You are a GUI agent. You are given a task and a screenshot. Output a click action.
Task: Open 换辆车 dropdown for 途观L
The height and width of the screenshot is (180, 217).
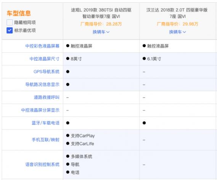tap(101, 32)
